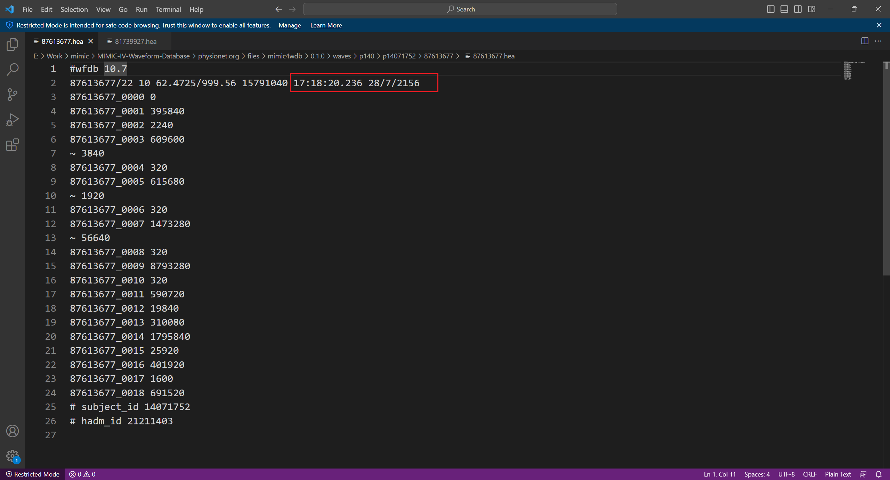Expand the p14071752 breadcrumb folder
The height and width of the screenshot is (480, 890).
pyautogui.click(x=399, y=56)
